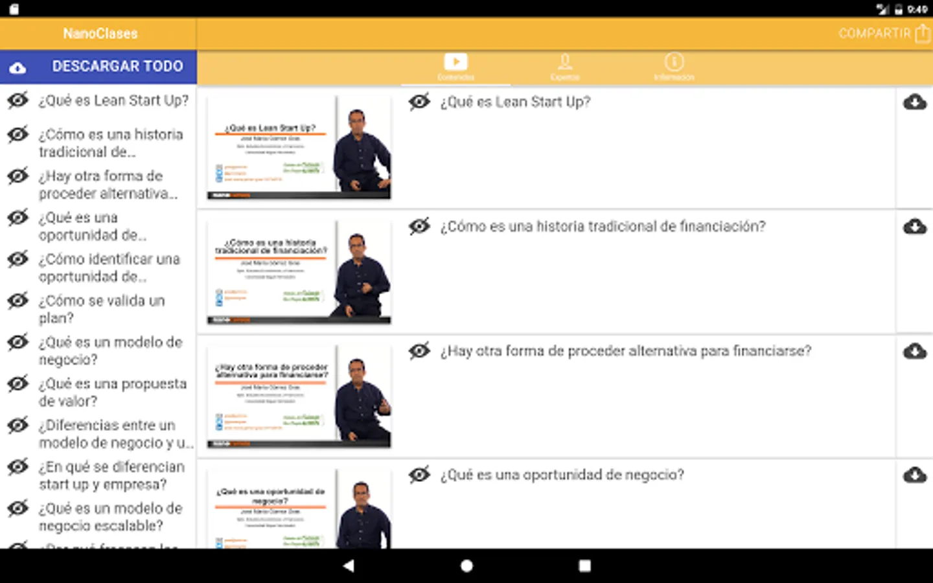Screen dimensions: 933x583
Task: Click main title '¿Cómo es una historia tradicional de financiación?'
Action: [x=603, y=226]
